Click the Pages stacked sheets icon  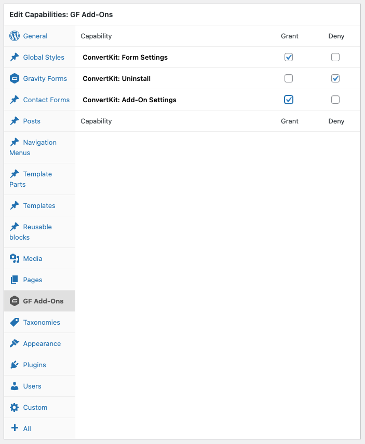pyautogui.click(x=15, y=280)
